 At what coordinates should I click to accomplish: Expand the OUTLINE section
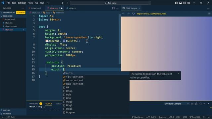pos(7,110)
